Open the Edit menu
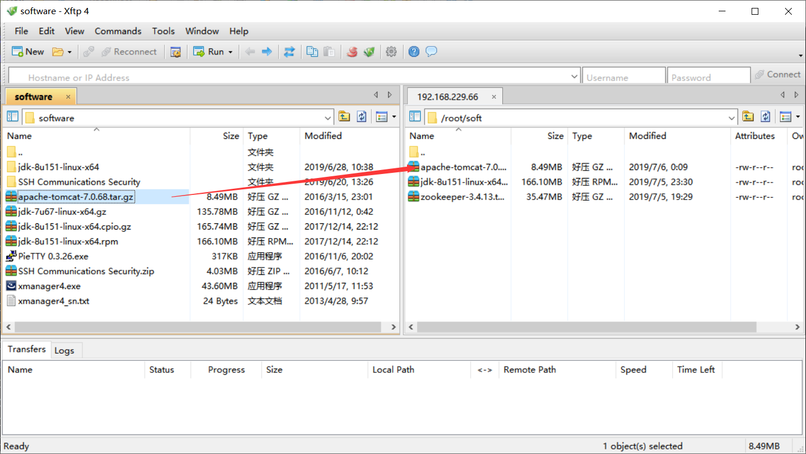This screenshot has height=454, width=806. click(x=46, y=31)
